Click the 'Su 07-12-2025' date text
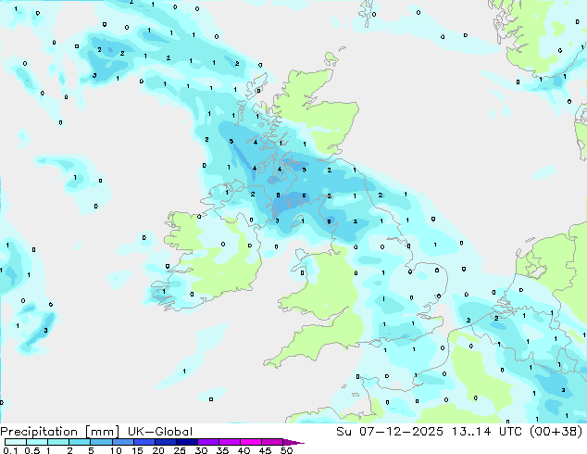This screenshot has height=454, width=587. click(x=390, y=432)
